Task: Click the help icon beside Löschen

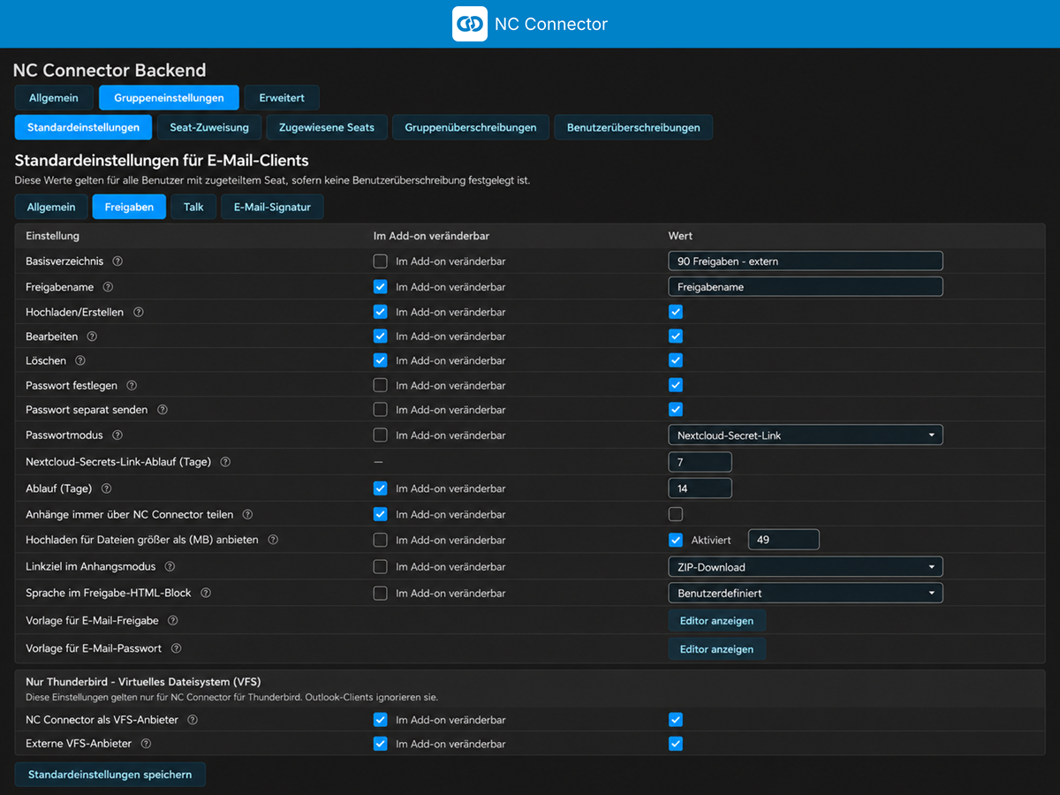Action: (80, 360)
